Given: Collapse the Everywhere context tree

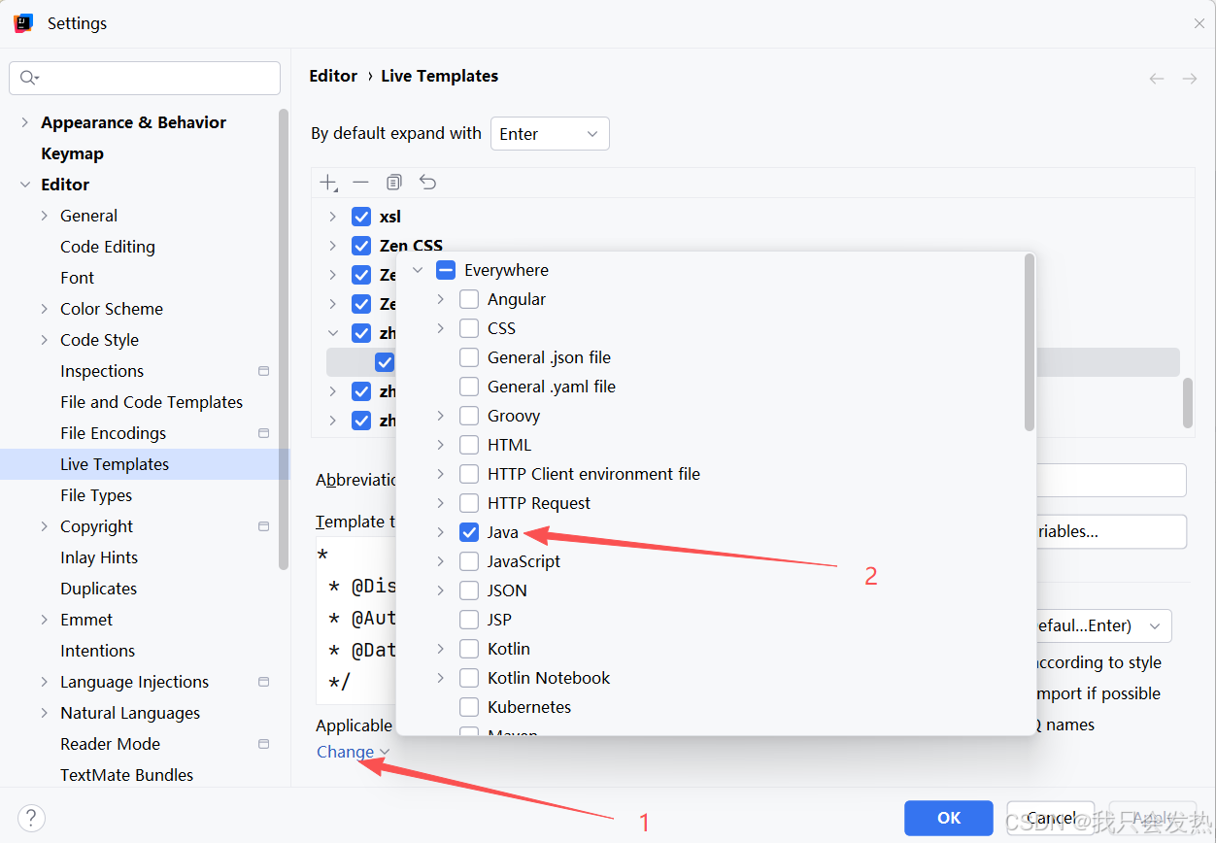Looking at the screenshot, I should pos(418,270).
